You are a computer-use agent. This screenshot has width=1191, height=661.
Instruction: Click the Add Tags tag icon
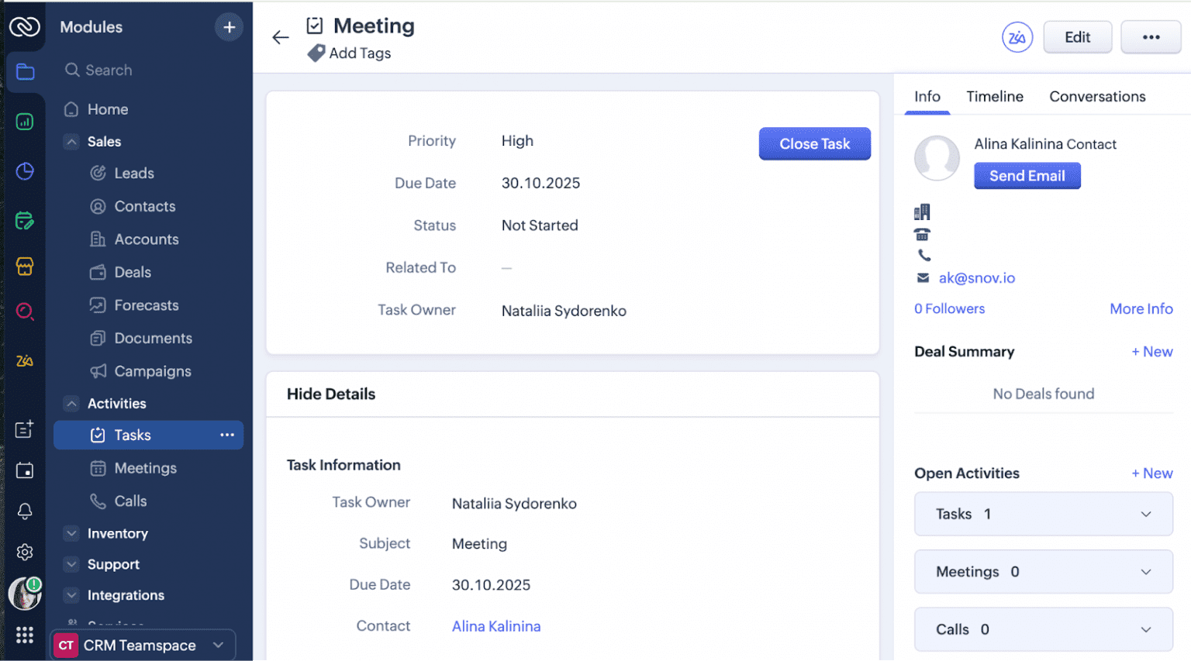pyautogui.click(x=316, y=53)
